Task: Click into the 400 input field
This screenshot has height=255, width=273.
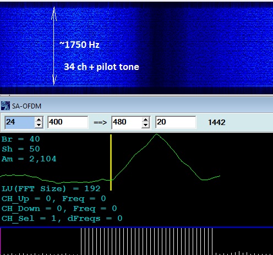Action: point(68,122)
